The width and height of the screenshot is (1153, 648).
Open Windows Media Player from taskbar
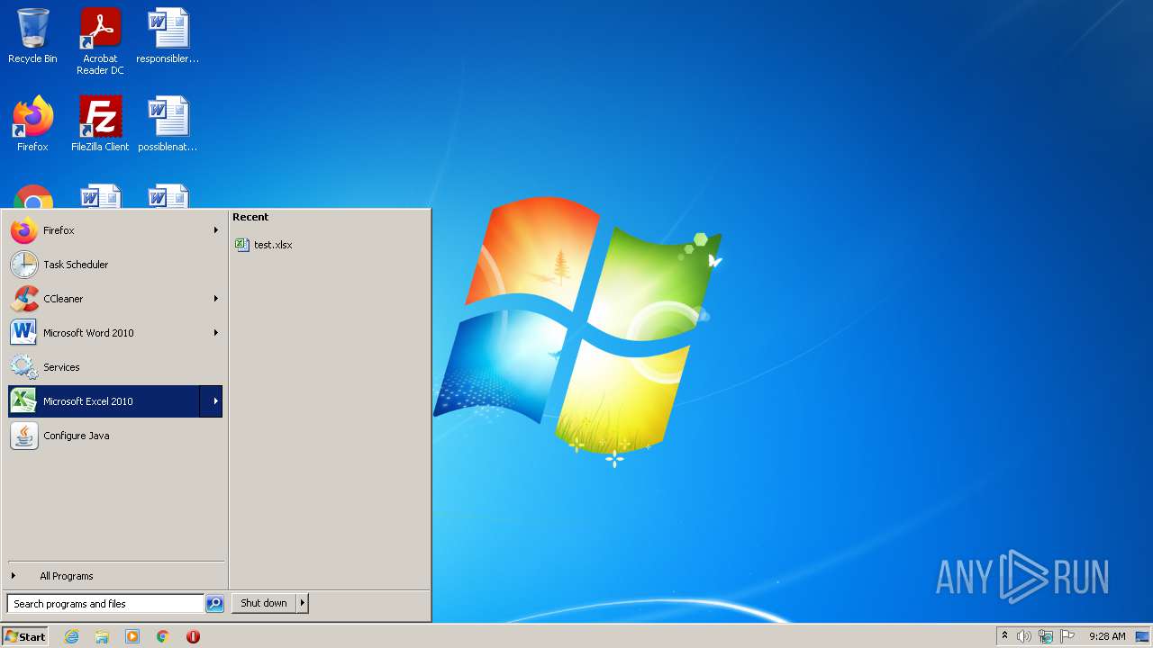tap(132, 636)
